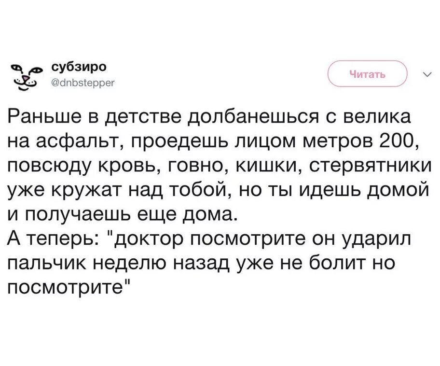Open the @dnbstepper handle link

83,83
